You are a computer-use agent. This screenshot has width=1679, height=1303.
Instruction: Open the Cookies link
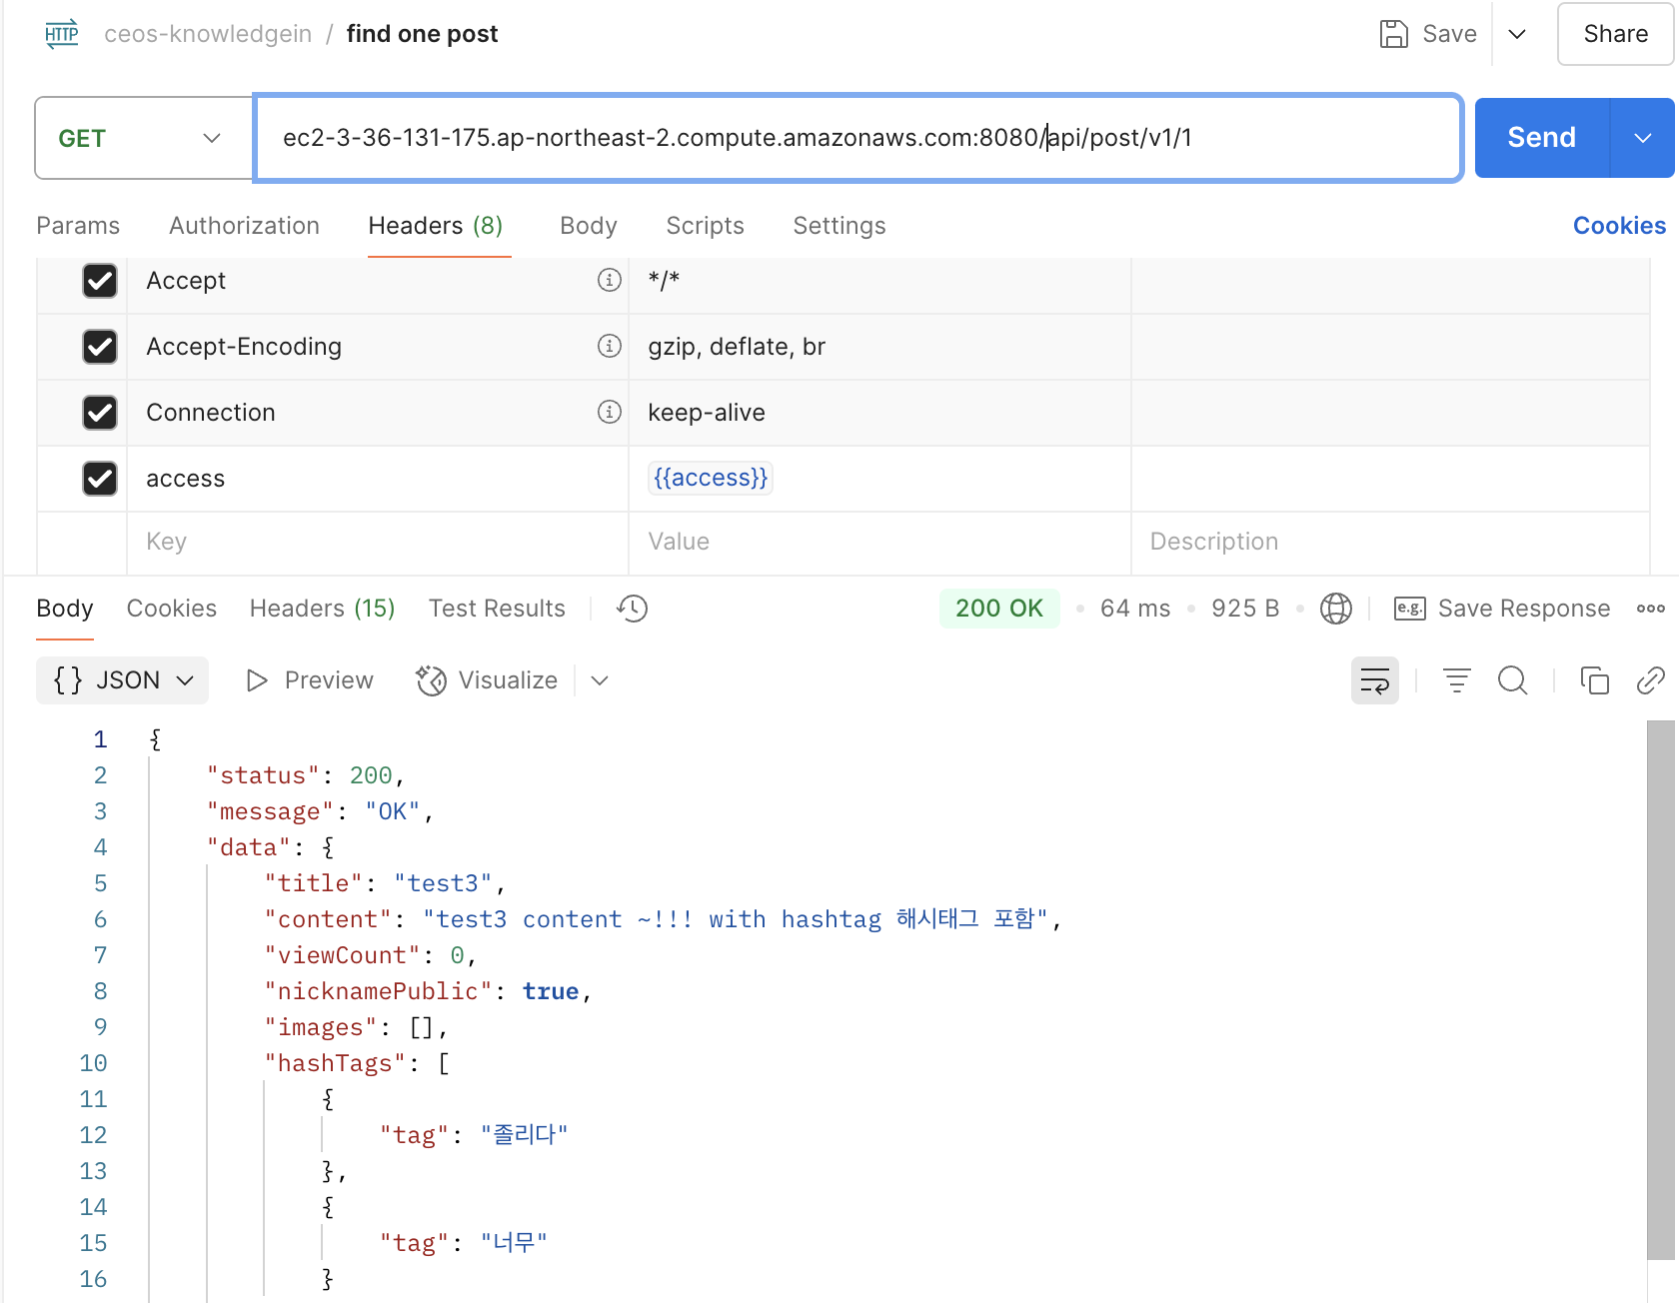[x=1619, y=226]
